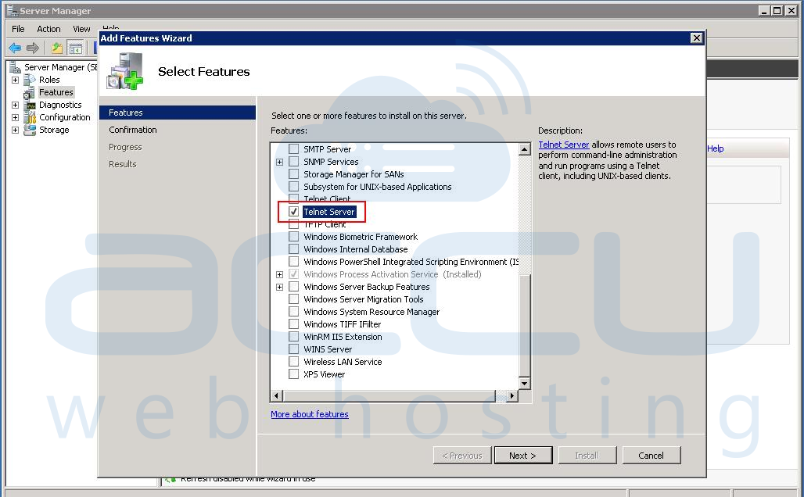
Task: Expand Windows Process Activation Service node
Action: pos(279,274)
